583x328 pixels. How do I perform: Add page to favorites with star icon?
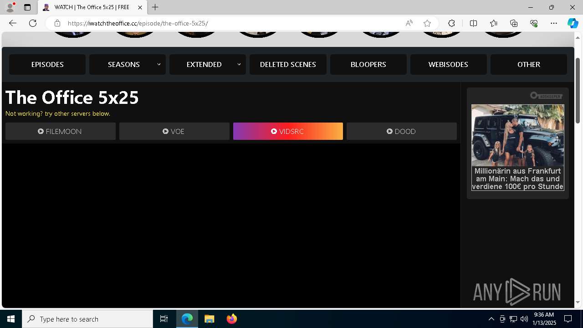[427, 23]
